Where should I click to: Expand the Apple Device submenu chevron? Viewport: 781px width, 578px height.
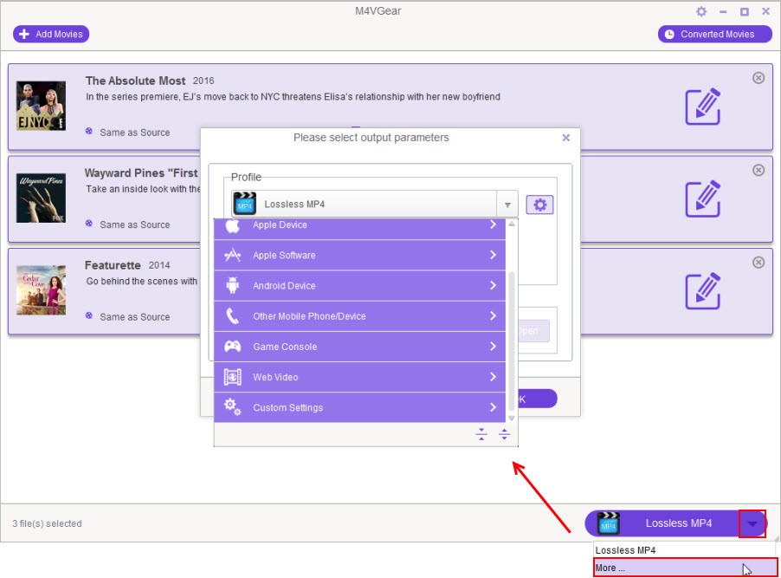click(493, 224)
